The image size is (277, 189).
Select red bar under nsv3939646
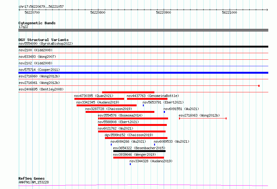coord(138,158)
